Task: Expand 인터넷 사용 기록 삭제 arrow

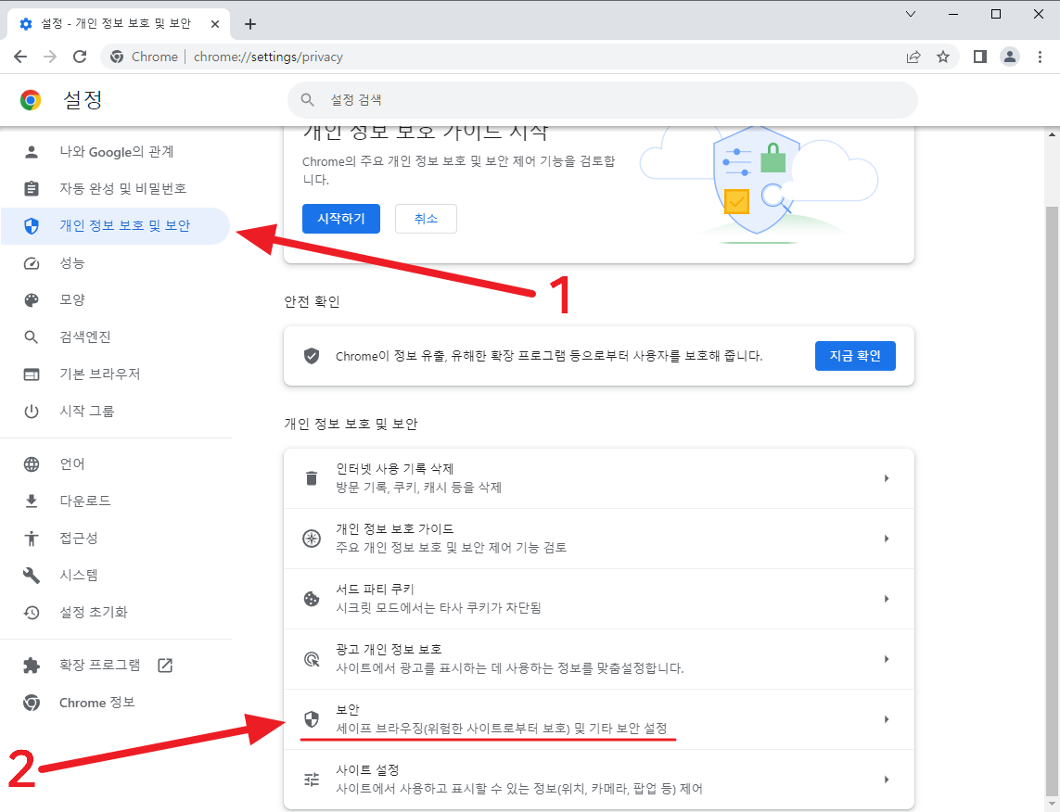Action: coord(887,478)
